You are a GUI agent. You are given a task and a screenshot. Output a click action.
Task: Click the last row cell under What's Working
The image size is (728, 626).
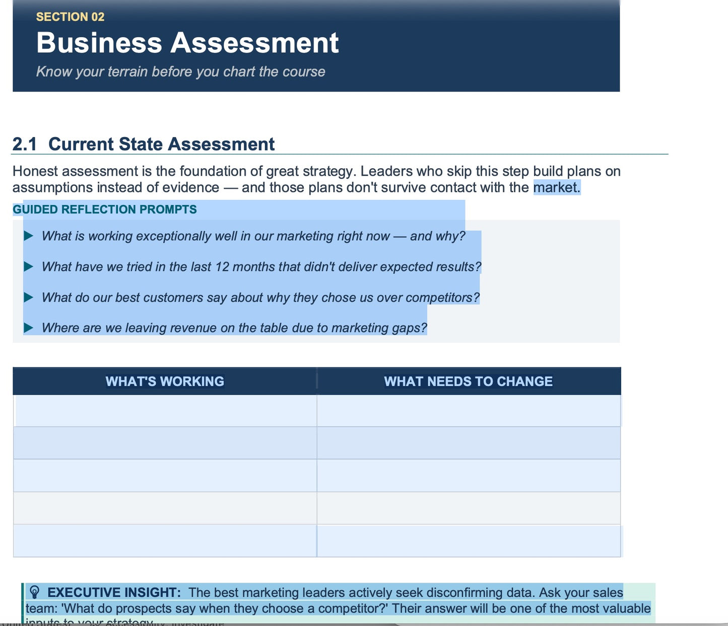click(x=165, y=540)
